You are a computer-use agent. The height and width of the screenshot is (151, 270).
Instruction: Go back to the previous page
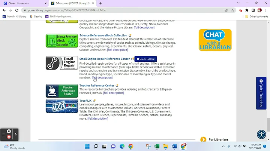point(4,10)
